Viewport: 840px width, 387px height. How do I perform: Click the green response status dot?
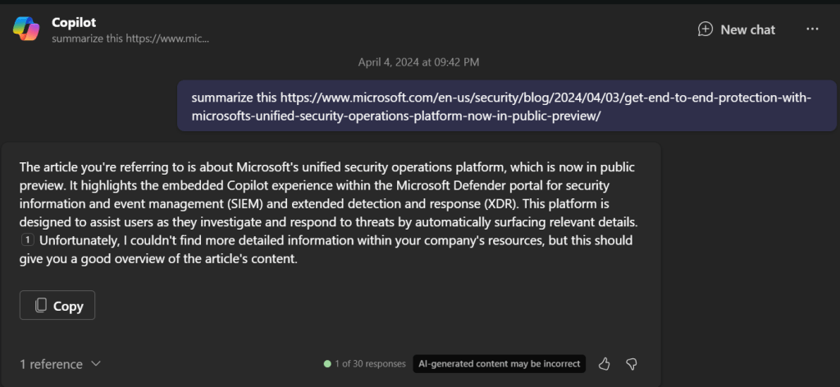pos(327,363)
